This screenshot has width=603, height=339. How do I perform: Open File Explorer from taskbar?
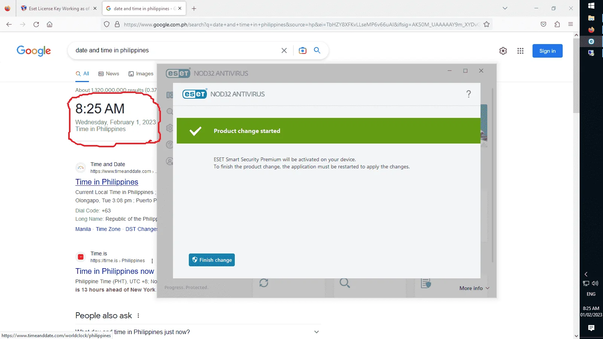[x=591, y=18]
